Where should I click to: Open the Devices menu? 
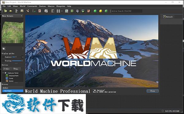[42, 6]
